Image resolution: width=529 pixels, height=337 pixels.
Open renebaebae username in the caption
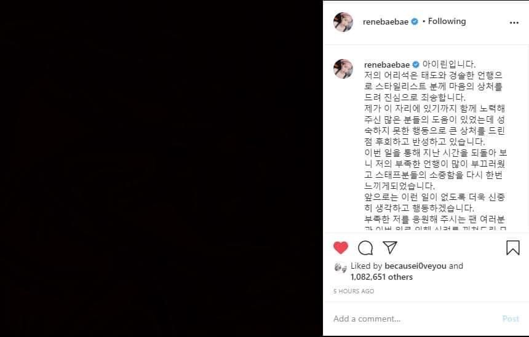(387, 65)
